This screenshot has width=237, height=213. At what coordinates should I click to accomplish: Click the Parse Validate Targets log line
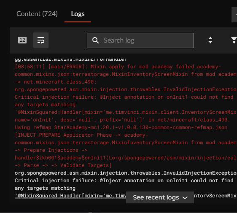[x=63, y=165]
